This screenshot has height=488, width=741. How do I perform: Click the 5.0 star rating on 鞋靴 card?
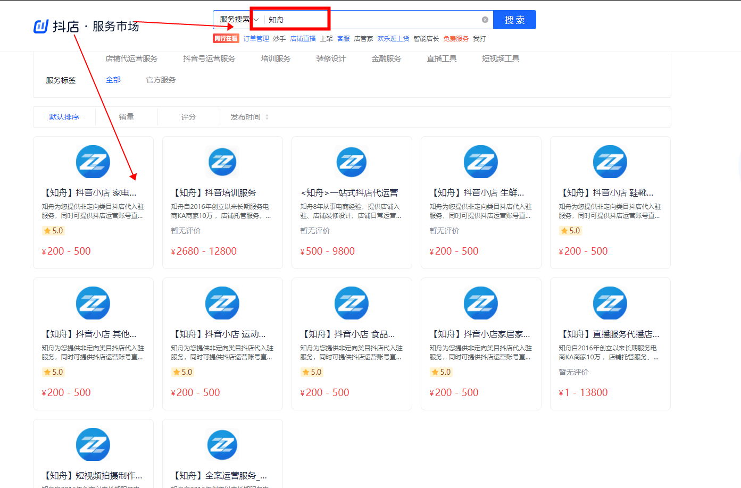[x=570, y=231]
